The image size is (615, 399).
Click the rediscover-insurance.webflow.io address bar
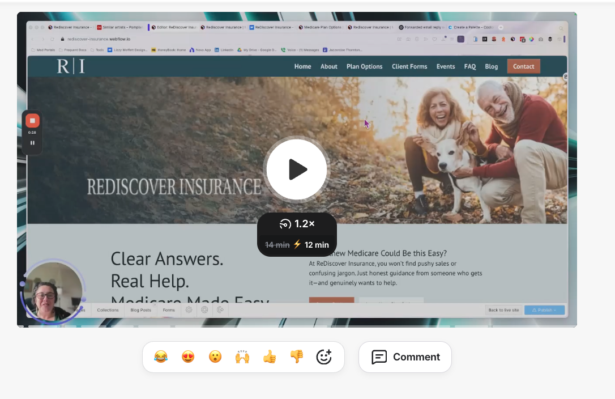[x=99, y=39]
